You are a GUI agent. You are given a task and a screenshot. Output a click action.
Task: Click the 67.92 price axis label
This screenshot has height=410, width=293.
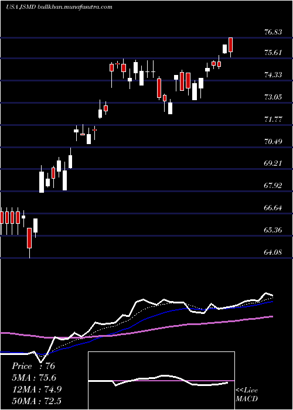click(x=273, y=186)
